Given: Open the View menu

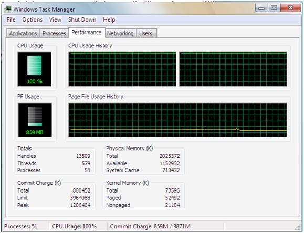Looking at the screenshot, I should (55, 19).
